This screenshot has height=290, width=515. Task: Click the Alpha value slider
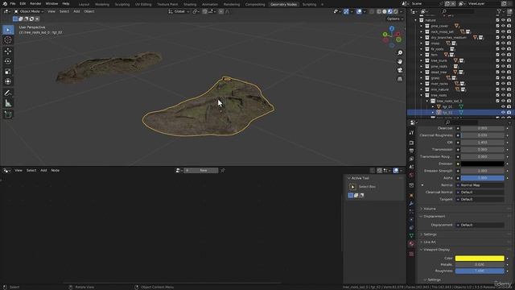(x=482, y=178)
